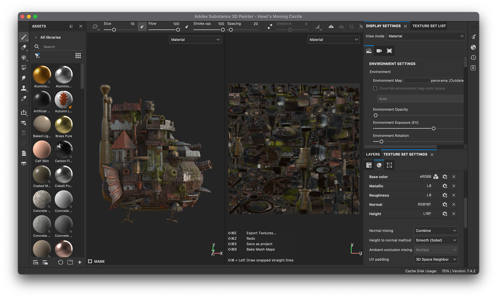
Task: Open the View mode Material dropdown
Action: (x=426, y=36)
